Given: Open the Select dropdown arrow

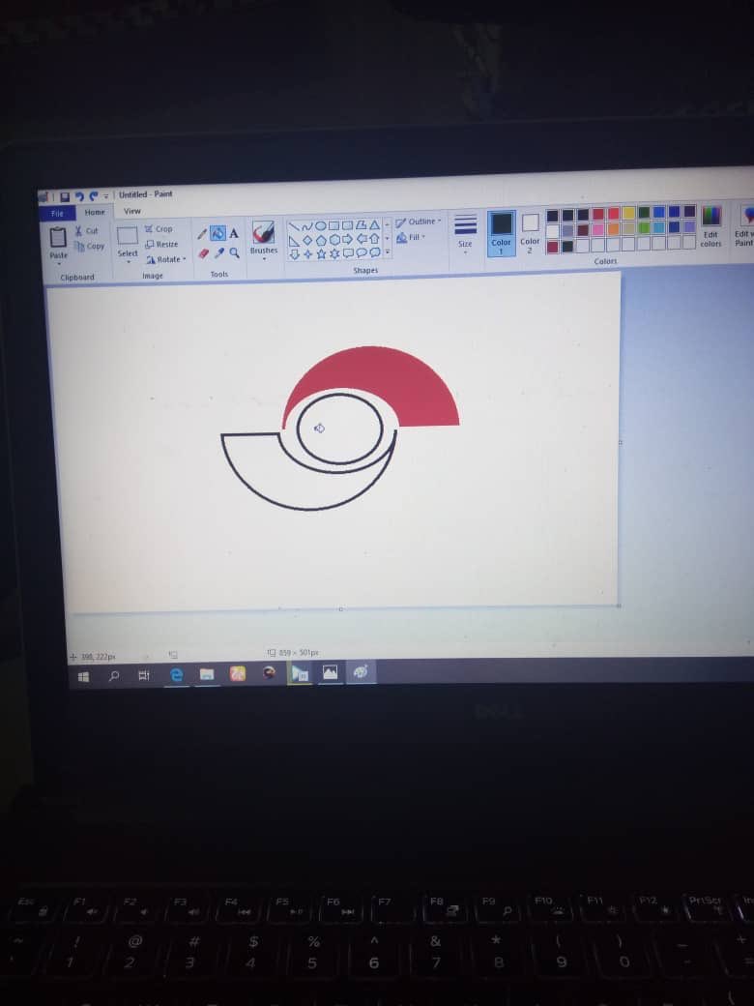Looking at the screenshot, I should 129,262.
